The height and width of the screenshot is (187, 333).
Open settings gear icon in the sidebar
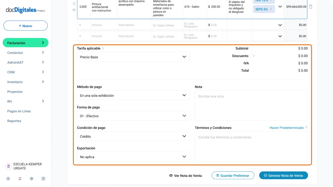(x=31, y=179)
